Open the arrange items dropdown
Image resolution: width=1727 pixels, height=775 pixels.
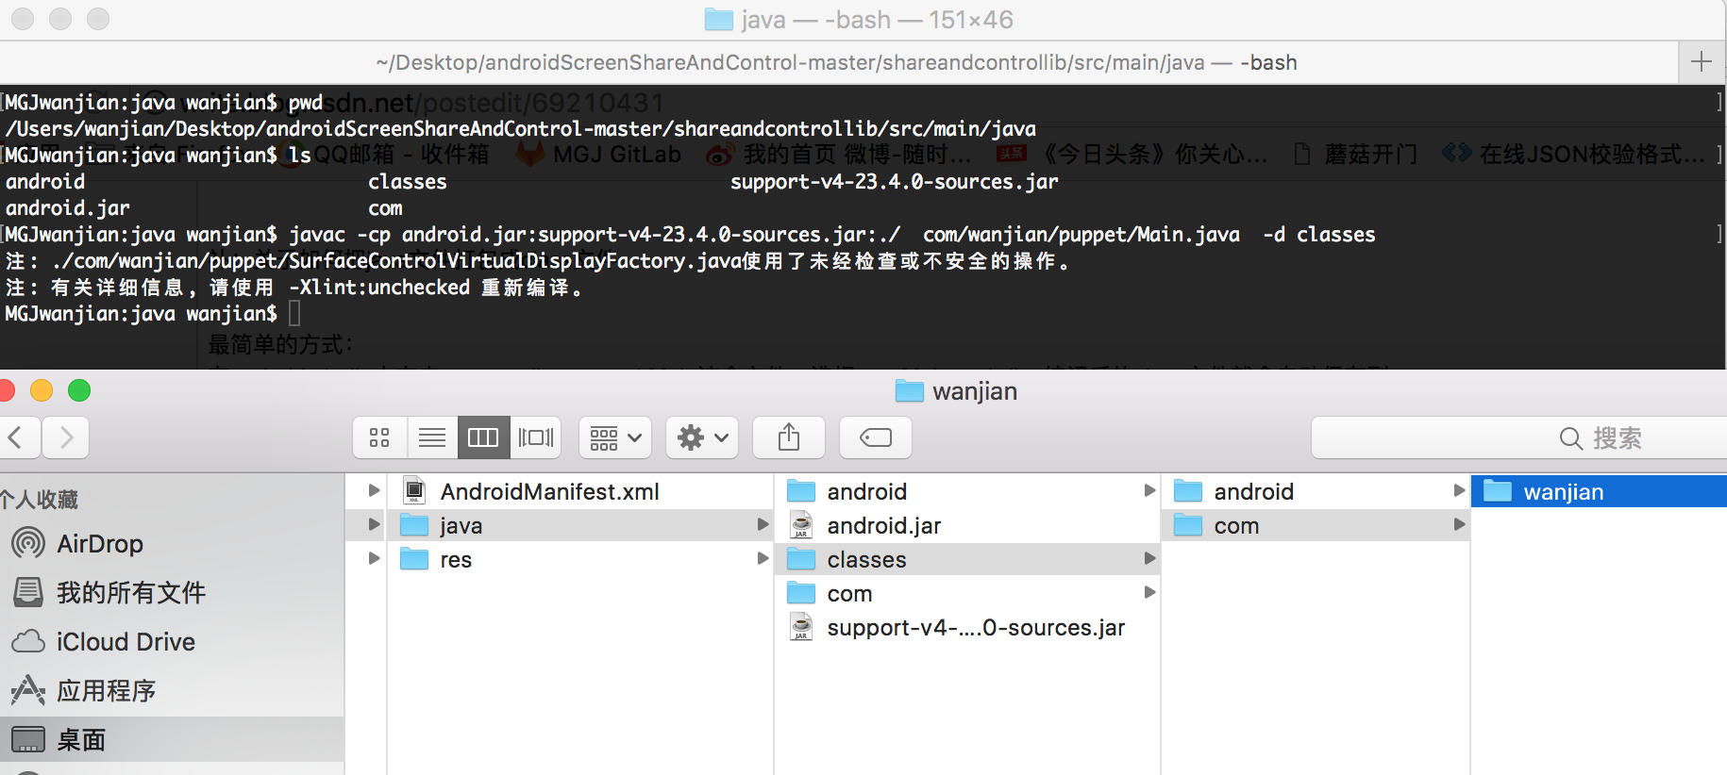click(x=615, y=437)
